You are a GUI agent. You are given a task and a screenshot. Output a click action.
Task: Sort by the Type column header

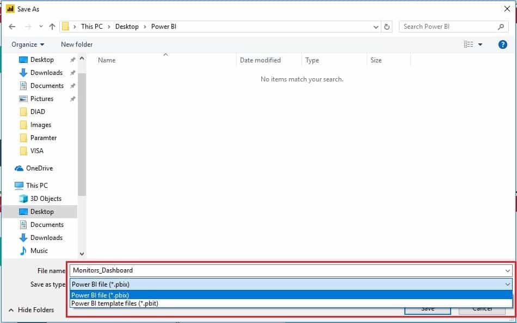tap(312, 60)
